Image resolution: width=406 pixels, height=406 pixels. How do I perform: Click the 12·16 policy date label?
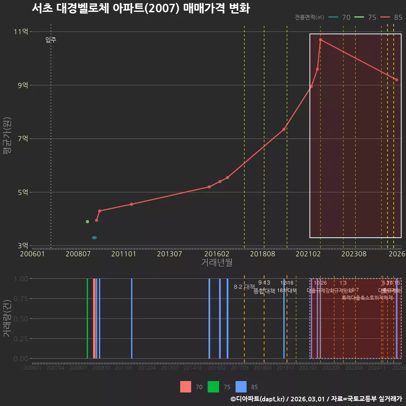tap(287, 283)
